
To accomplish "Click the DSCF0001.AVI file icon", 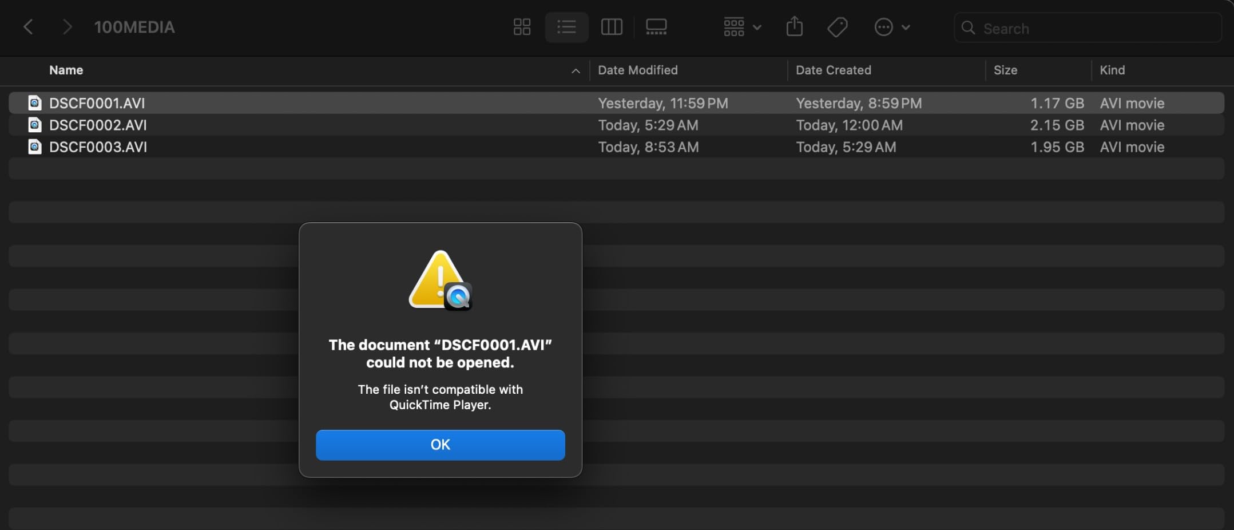I will tap(35, 103).
